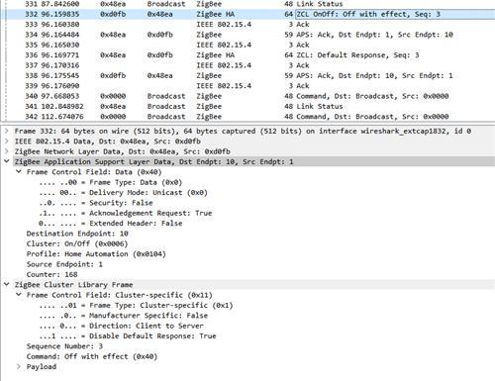The height and width of the screenshot is (381, 495).
Task: Select packet 335 Ack row
Action: pos(247,45)
